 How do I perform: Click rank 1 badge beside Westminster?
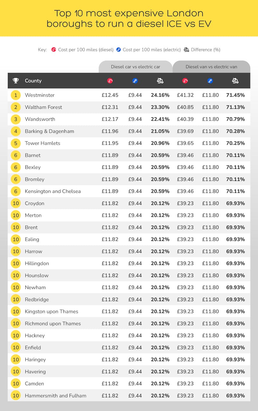[x=16, y=95]
